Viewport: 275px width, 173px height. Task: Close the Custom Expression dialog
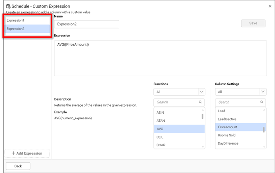[269, 6]
